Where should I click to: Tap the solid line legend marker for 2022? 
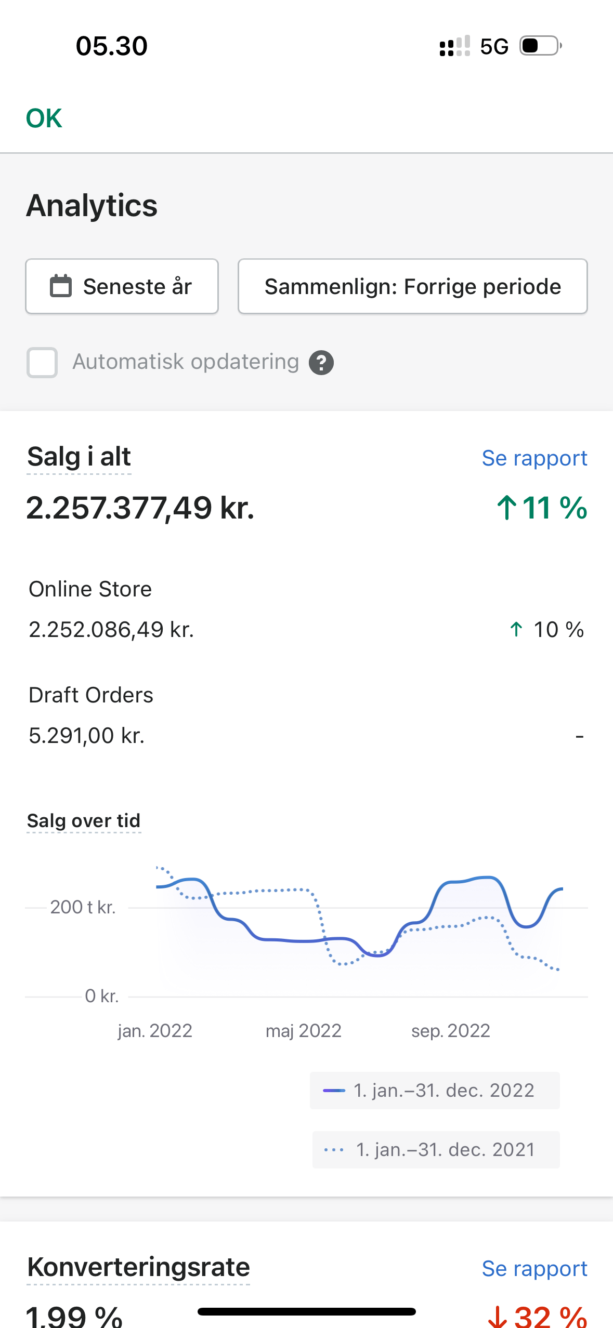click(x=333, y=1090)
